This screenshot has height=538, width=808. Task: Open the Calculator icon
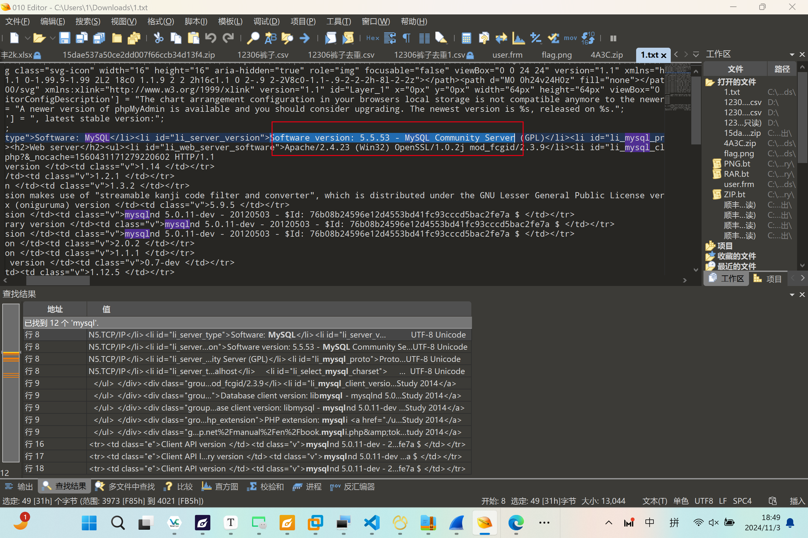466,38
